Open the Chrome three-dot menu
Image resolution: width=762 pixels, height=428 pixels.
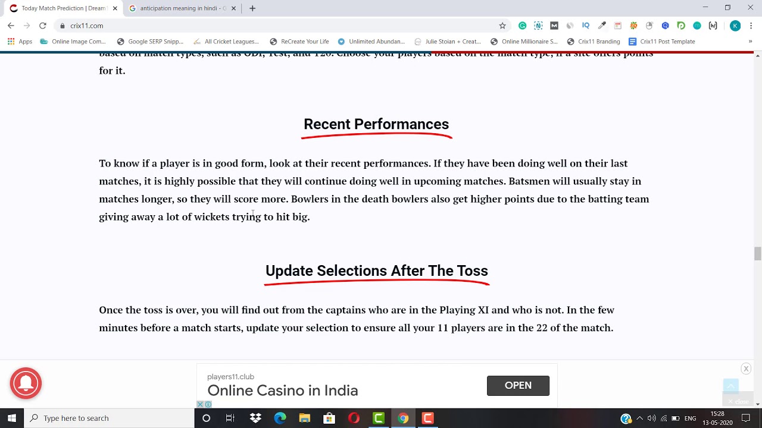point(751,26)
